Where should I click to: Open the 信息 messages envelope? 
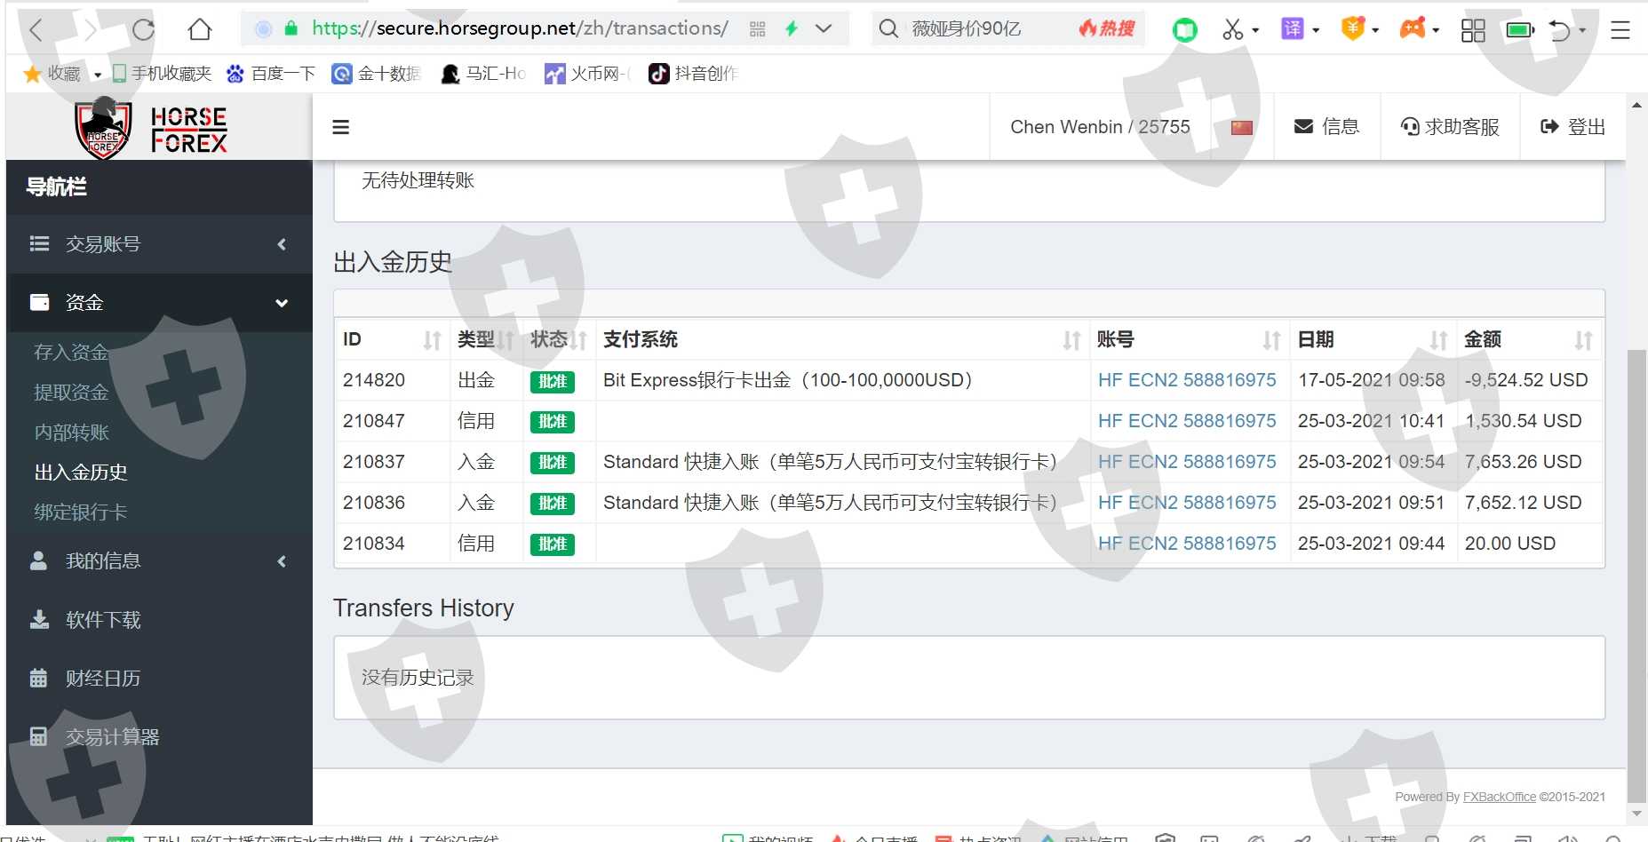(x=1326, y=127)
